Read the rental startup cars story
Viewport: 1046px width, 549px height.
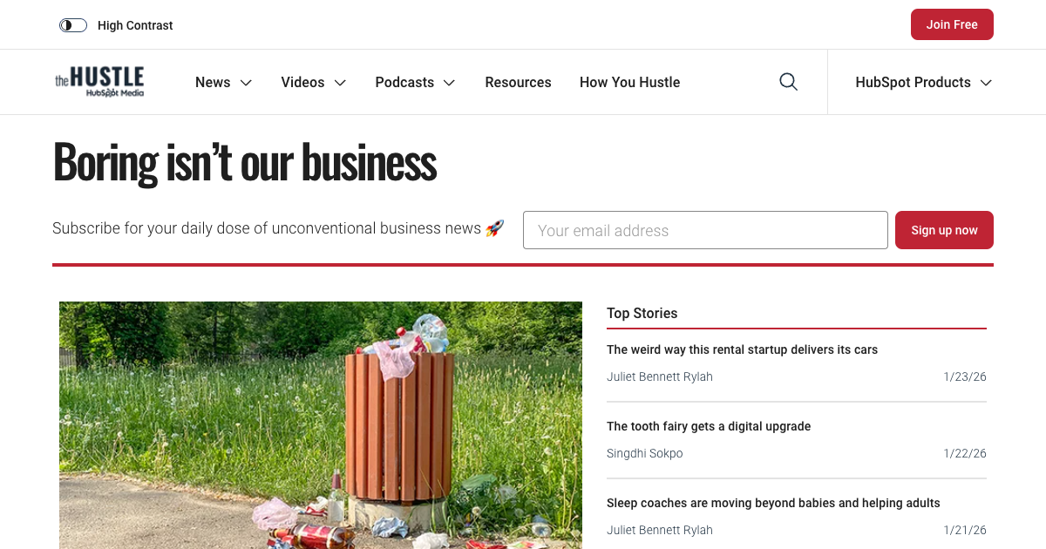pos(742,349)
